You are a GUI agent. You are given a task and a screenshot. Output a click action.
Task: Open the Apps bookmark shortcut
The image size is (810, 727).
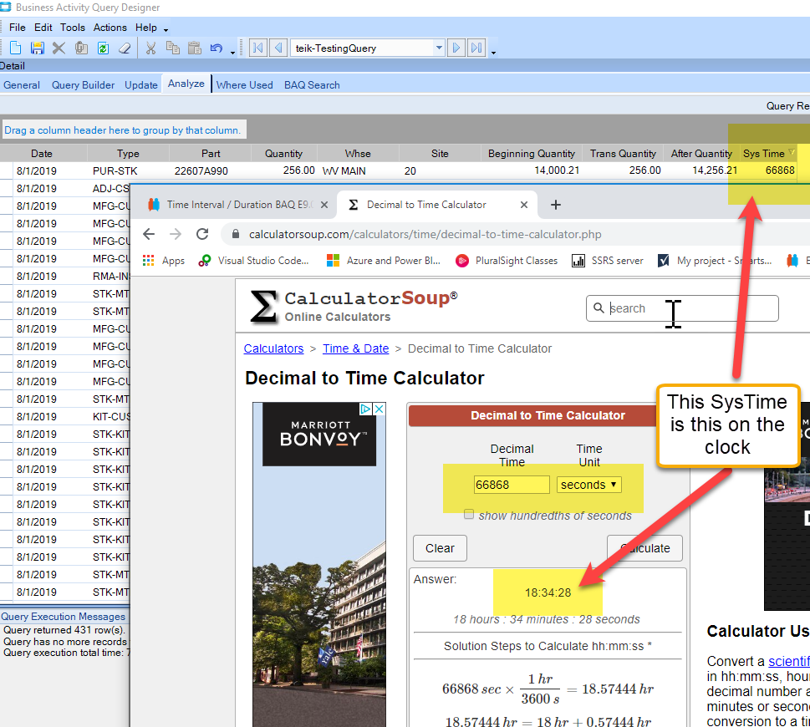(164, 261)
